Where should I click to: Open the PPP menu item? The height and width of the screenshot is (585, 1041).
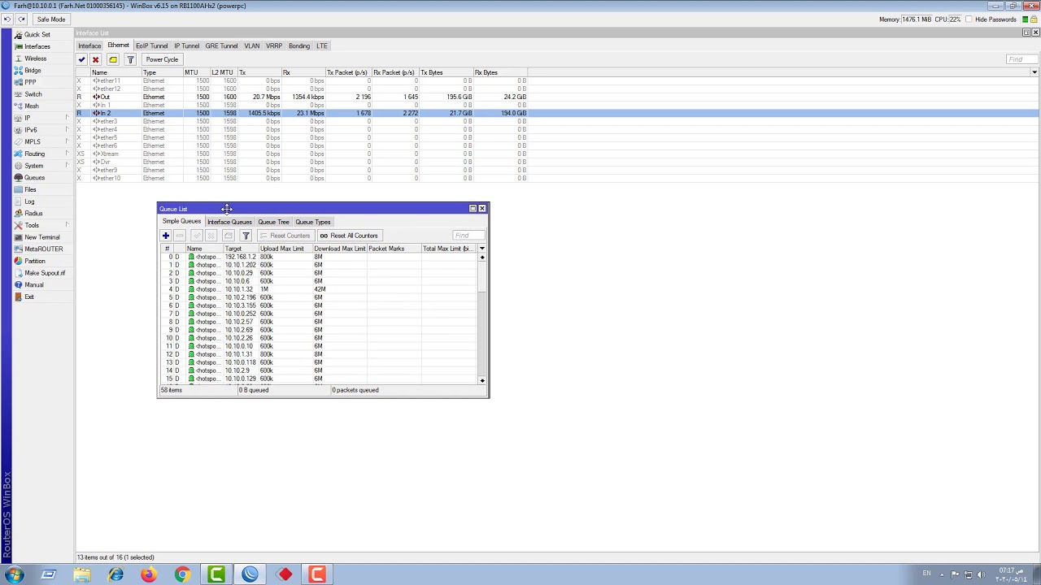[x=30, y=82]
